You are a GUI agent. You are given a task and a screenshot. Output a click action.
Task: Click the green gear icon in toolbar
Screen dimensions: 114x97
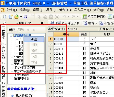(110, 17)
